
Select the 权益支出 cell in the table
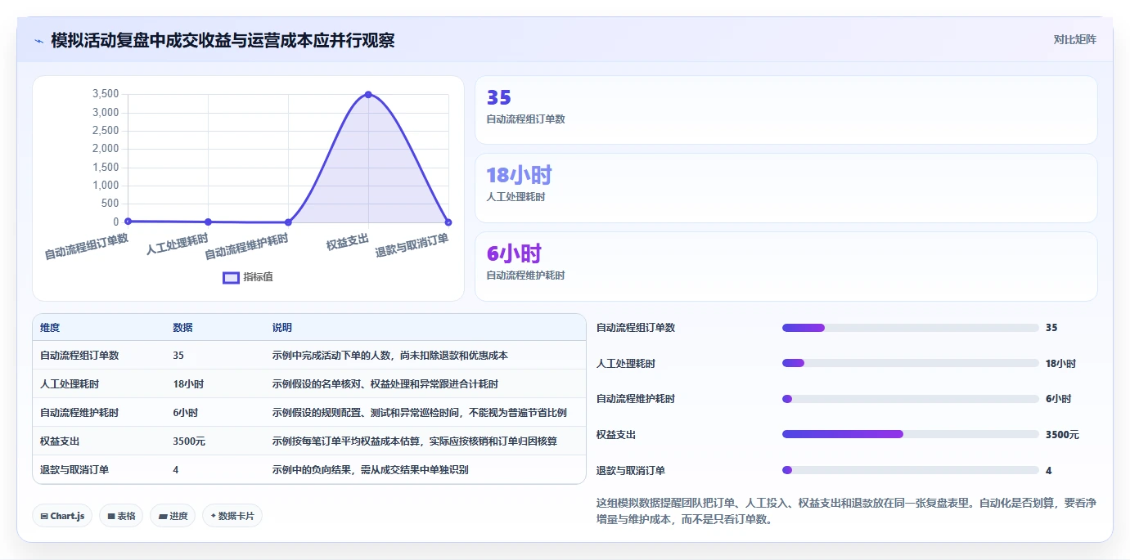(x=60, y=441)
